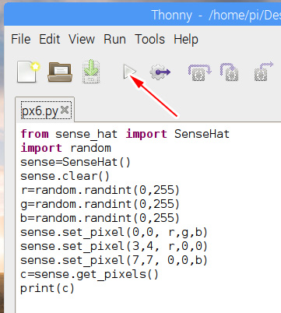Place cursor on the import random line
The width and height of the screenshot is (281, 313).
click(65, 148)
